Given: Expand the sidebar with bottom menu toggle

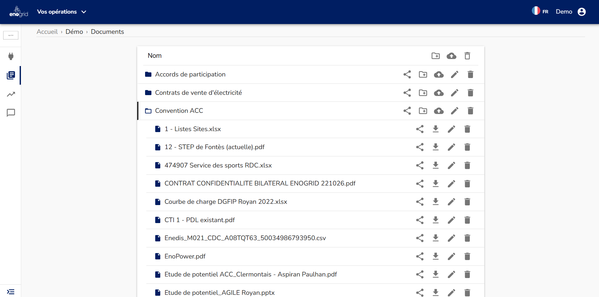Looking at the screenshot, I should tap(11, 292).
